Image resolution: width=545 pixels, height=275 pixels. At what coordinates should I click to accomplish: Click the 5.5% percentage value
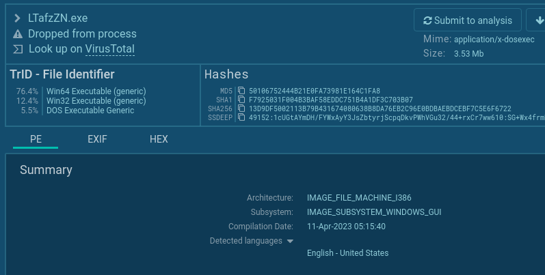(29, 111)
